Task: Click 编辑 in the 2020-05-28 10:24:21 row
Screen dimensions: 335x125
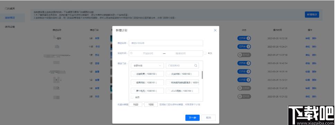Action: (x=307, y=46)
